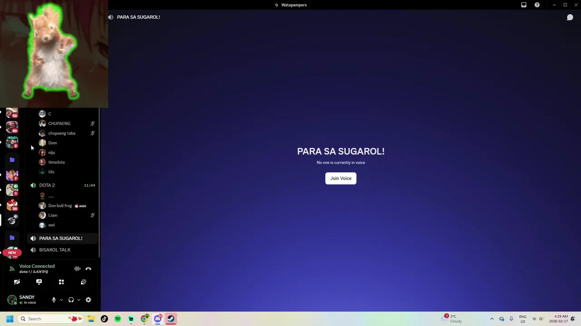This screenshot has height=326, width=581.
Task: Open the soundboard icon
Action: coord(84,282)
